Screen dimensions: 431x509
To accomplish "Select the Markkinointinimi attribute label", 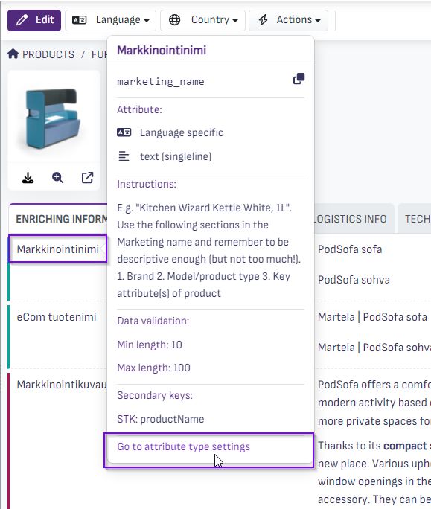I will [58, 249].
